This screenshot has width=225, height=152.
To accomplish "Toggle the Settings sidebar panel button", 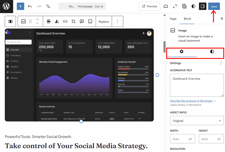I will (x=202, y=6).
